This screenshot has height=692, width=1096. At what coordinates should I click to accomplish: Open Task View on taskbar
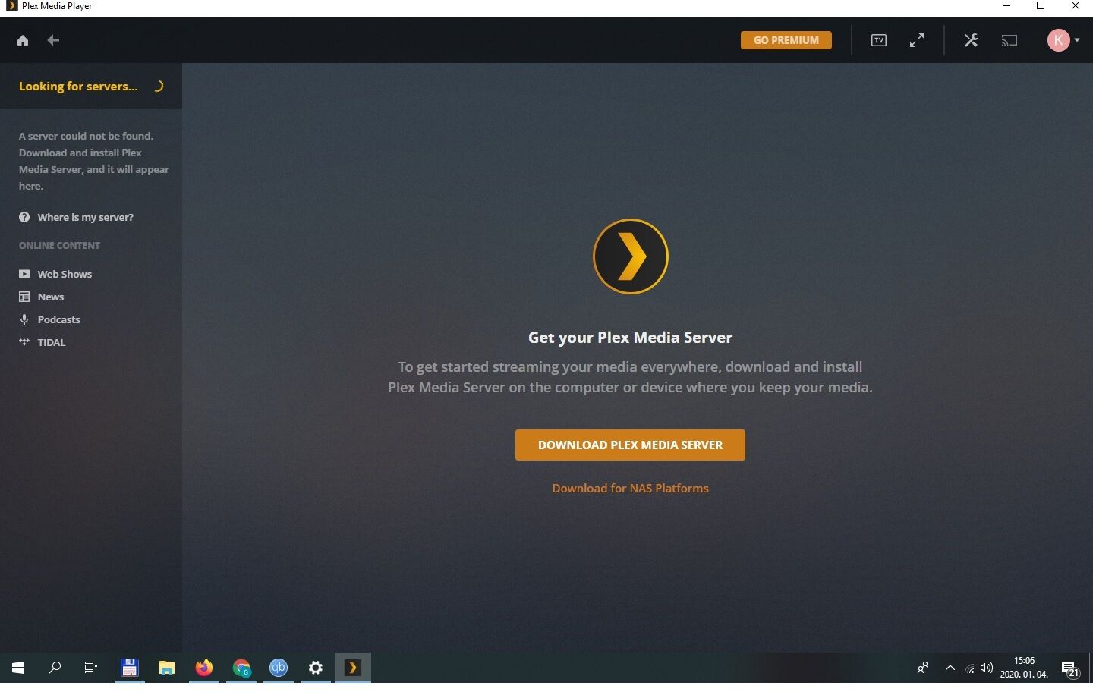91,669
